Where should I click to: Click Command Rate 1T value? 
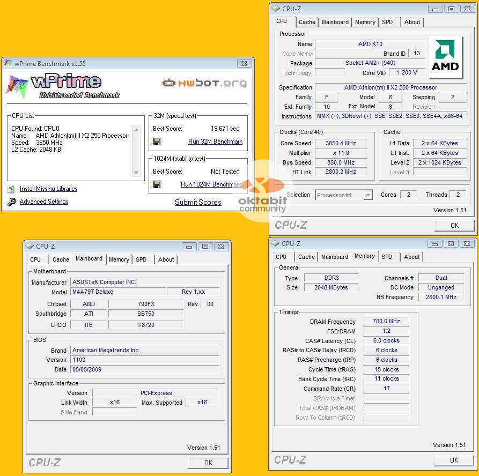pyautogui.click(x=386, y=389)
